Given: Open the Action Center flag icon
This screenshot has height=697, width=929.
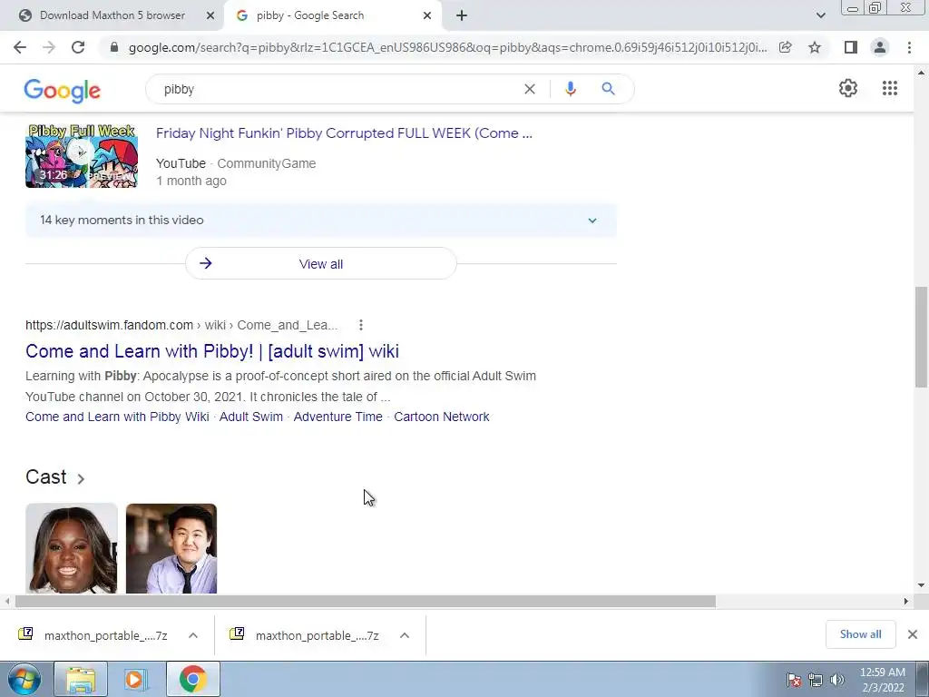Looking at the screenshot, I should click(793, 680).
